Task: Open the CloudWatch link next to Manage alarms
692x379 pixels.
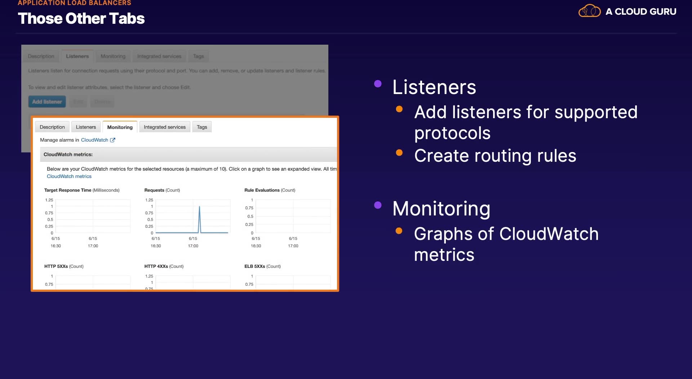Action: tap(94, 140)
